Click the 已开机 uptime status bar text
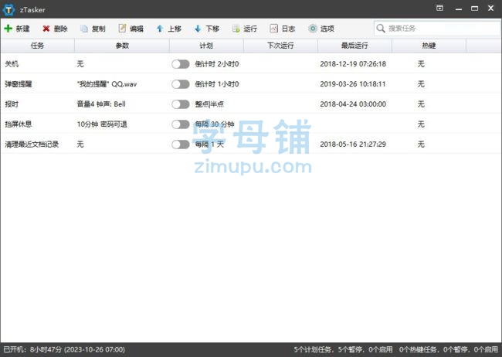The image size is (502, 357). 64,349
